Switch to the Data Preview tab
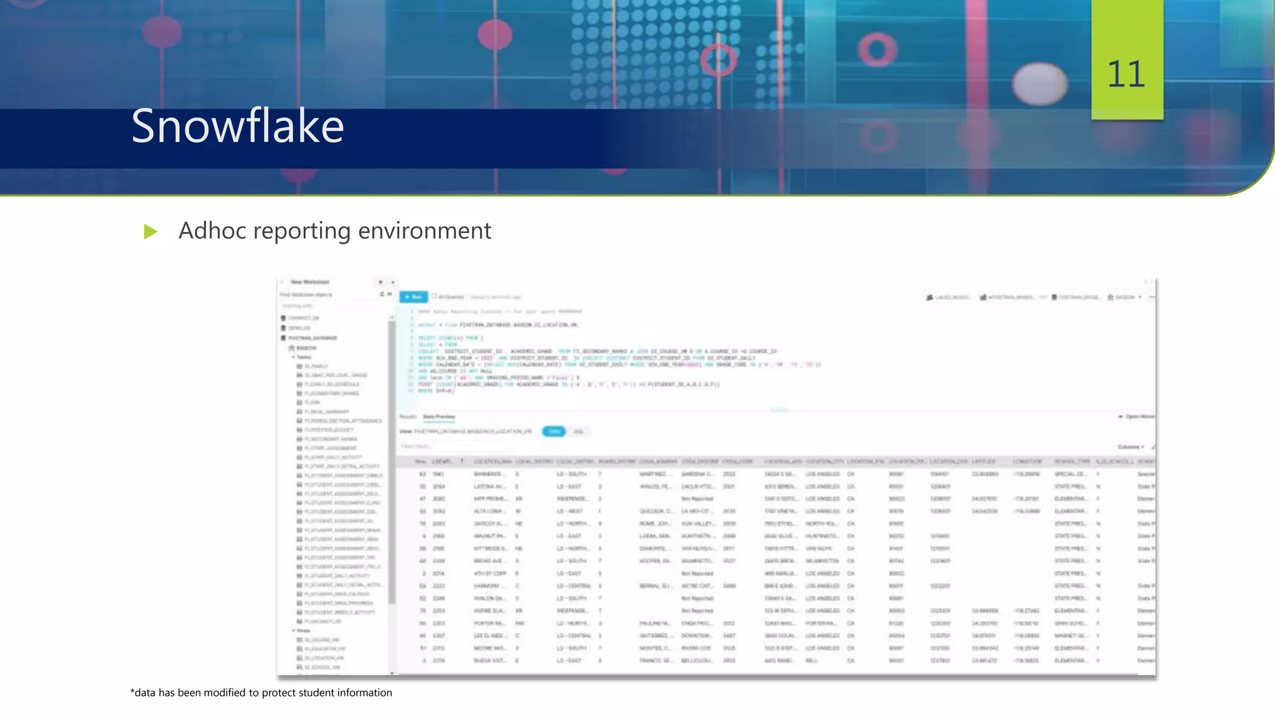Image resolution: width=1275 pixels, height=717 pixels. 439,416
